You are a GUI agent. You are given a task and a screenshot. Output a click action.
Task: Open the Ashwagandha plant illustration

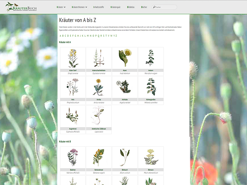click(151, 87)
